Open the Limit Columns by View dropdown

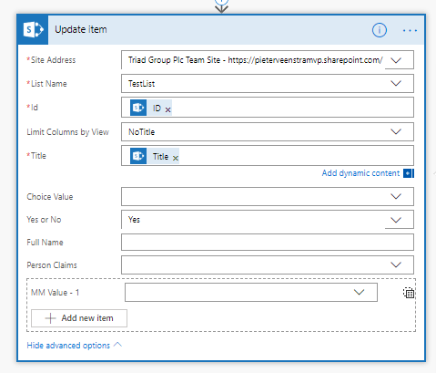coord(396,131)
